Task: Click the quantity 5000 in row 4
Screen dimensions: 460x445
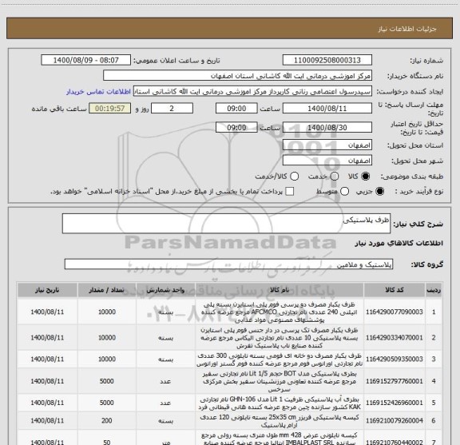Action: [107, 381]
